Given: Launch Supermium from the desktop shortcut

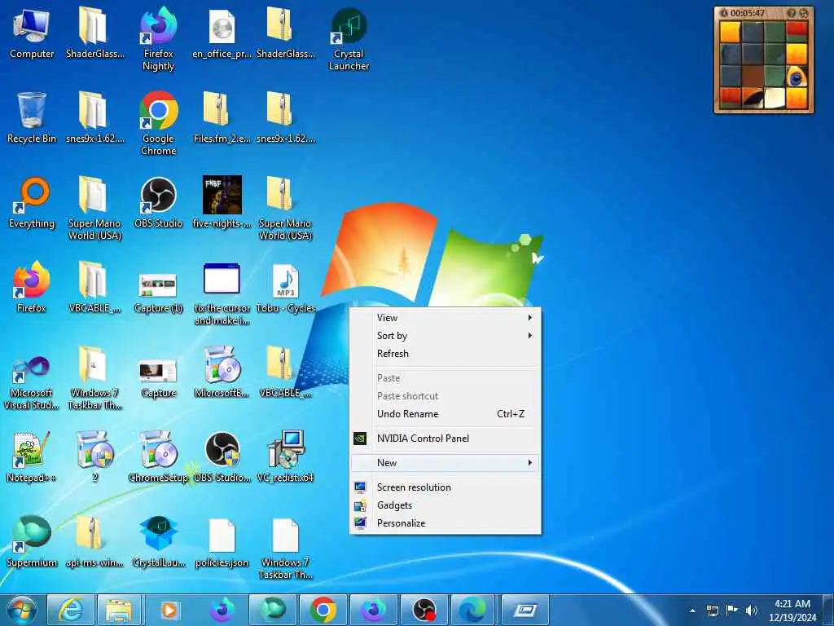Looking at the screenshot, I should tap(32, 541).
